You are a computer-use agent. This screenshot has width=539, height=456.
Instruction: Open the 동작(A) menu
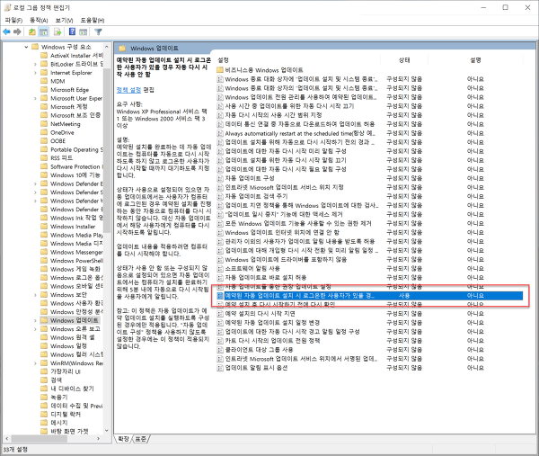pos(39,21)
